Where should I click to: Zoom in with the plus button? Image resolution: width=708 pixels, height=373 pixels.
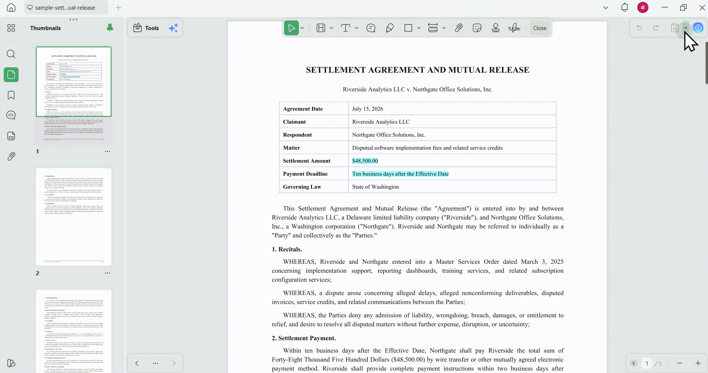[698, 363]
